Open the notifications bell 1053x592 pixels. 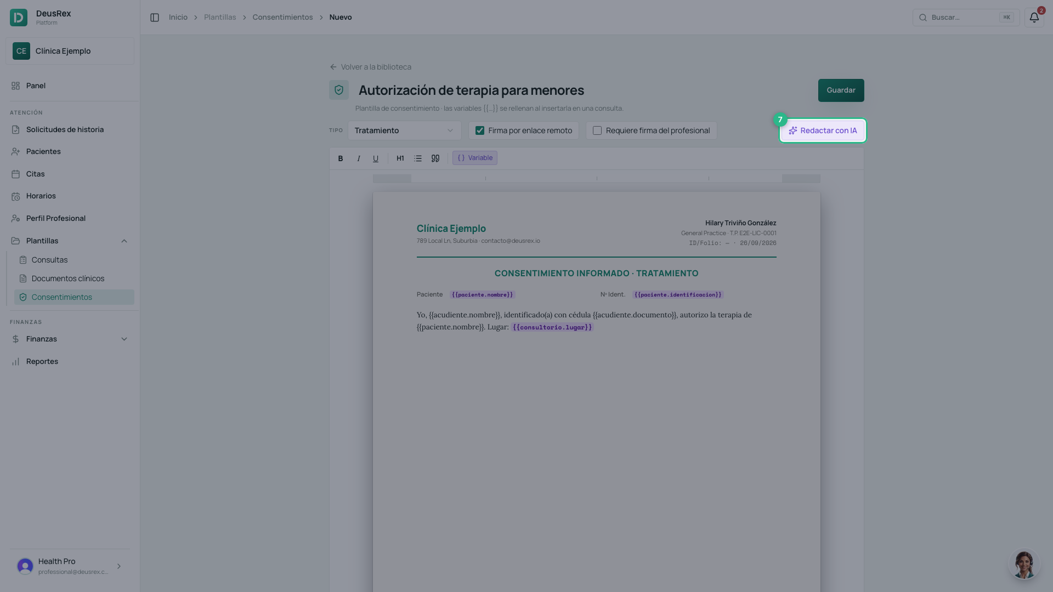coord(1034,18)
